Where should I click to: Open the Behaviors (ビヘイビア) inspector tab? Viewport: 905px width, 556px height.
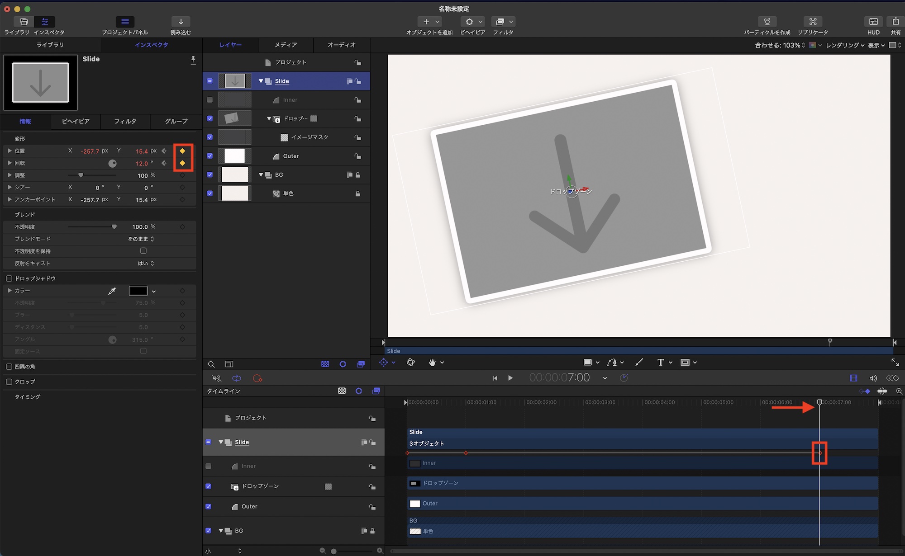click(75, 122)
